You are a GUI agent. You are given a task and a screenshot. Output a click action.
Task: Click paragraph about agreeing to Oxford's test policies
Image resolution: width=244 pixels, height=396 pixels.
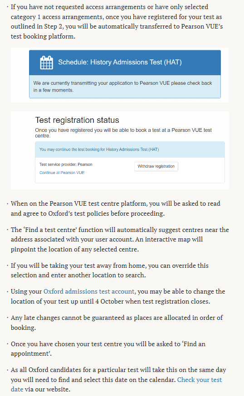(116, 208)
